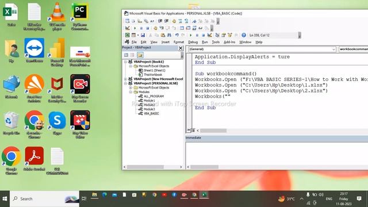368x207 pixels.
Task: Expand Microsoft Excel Objects under PERSONAL.XLSB
Action: point(131,87)
